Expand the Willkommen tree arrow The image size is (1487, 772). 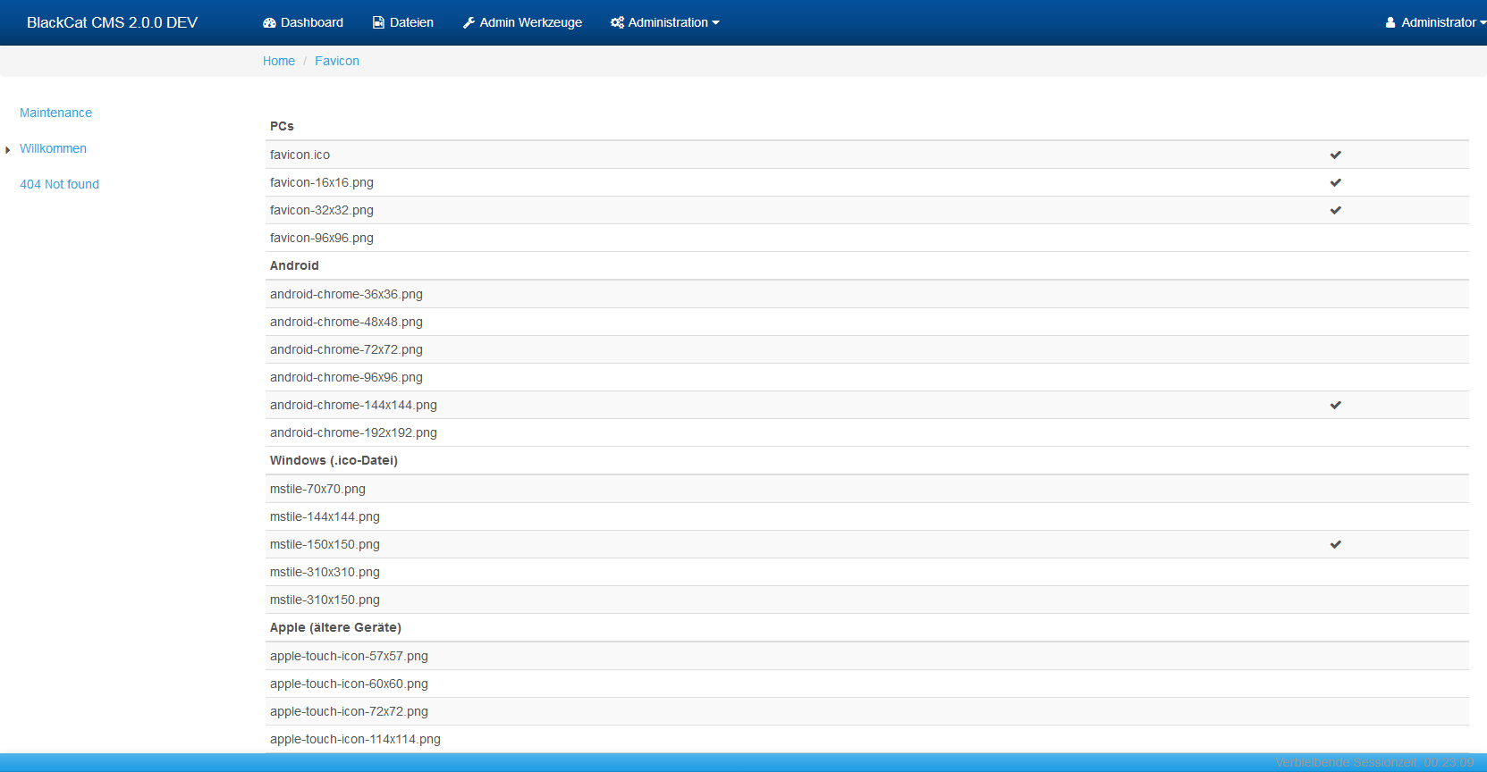pyautogui.click(x=8, y=149)
